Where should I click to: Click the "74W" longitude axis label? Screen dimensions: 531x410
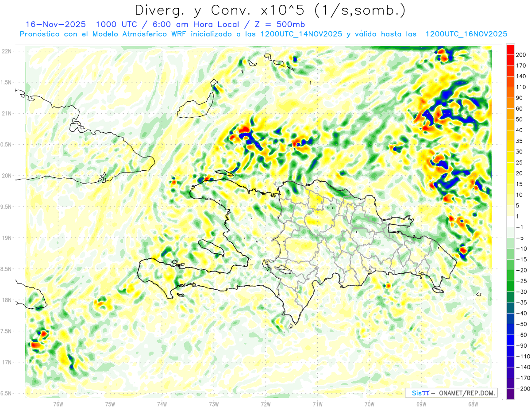tap(162, 404)
